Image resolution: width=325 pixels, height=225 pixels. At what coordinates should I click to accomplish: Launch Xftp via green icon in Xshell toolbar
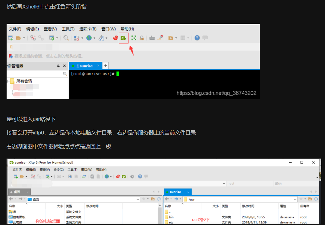tap(123, 38)
